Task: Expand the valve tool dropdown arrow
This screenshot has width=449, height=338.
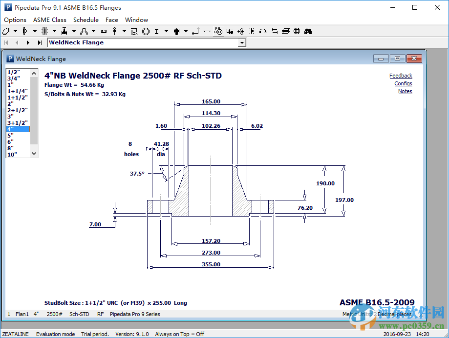Action: click(x=74, y=31)
